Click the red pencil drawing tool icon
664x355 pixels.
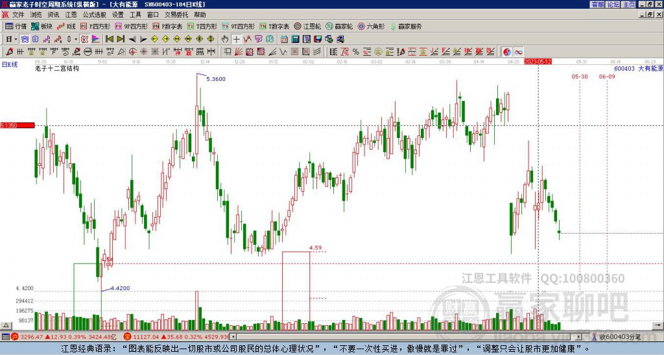click(x=9, y=52)
